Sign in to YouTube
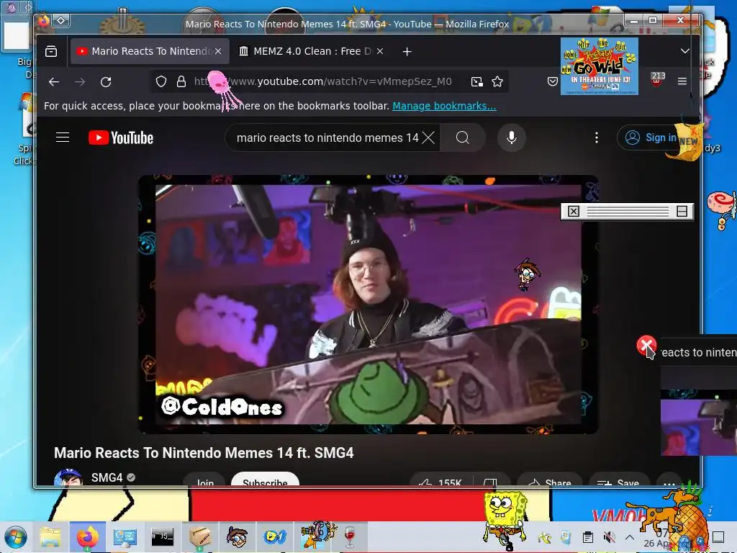737x553 pixels. pyautogui.click(x=651, y=138)
